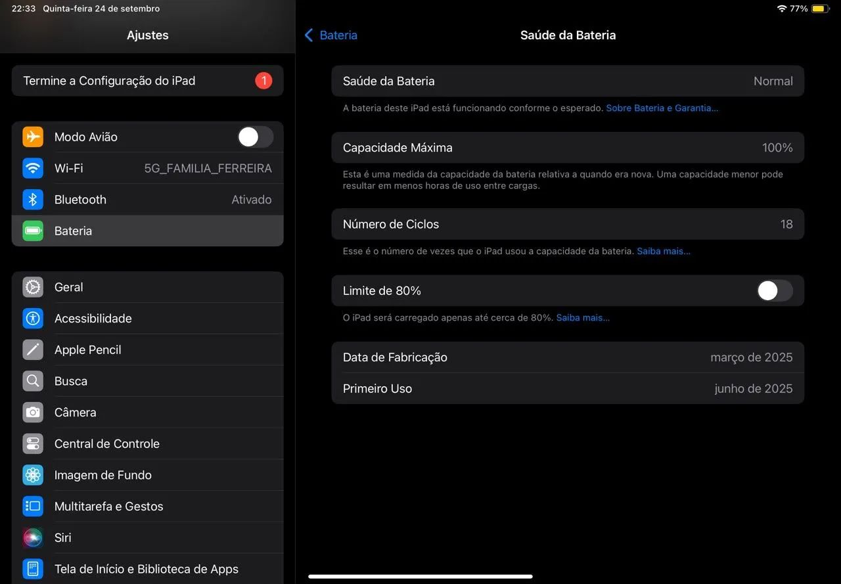This screenshot has width=841, height=584.
Task: Select the Bateria sidebar row
Action: [148, 231]
